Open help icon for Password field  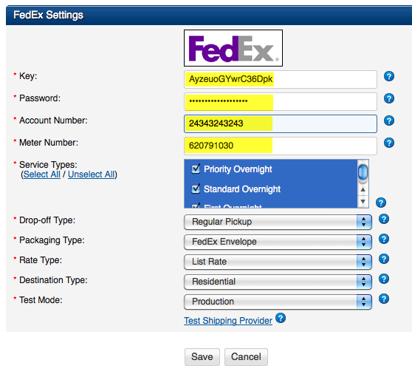point(389,98)
